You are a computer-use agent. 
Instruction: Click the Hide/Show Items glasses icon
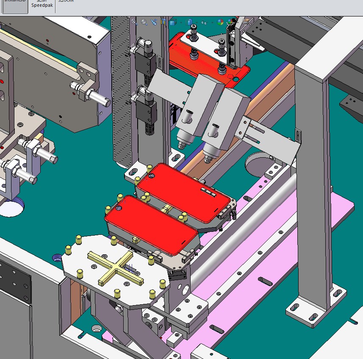pyautogui.click(x=204, y=22)
